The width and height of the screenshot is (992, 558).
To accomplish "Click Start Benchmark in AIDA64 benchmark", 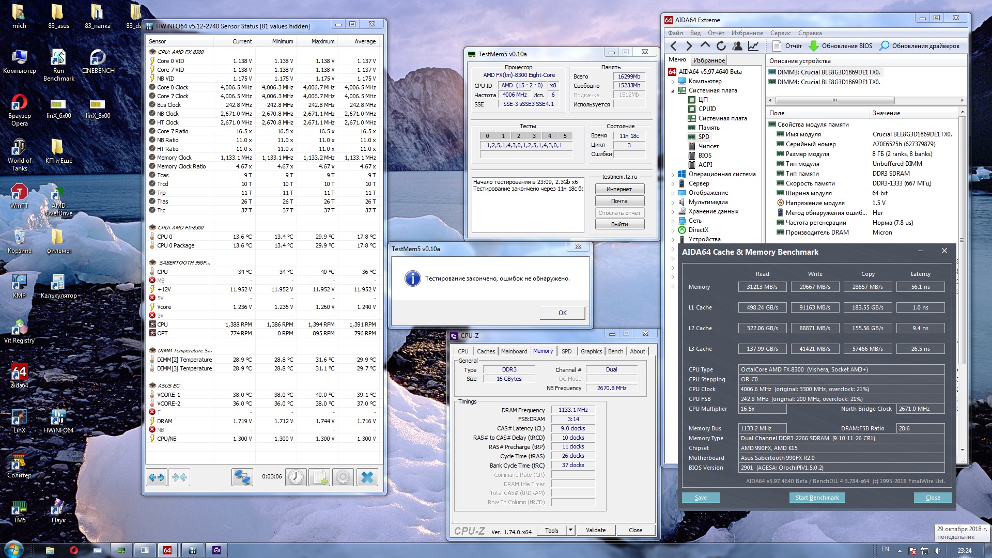I will (817, 498).
